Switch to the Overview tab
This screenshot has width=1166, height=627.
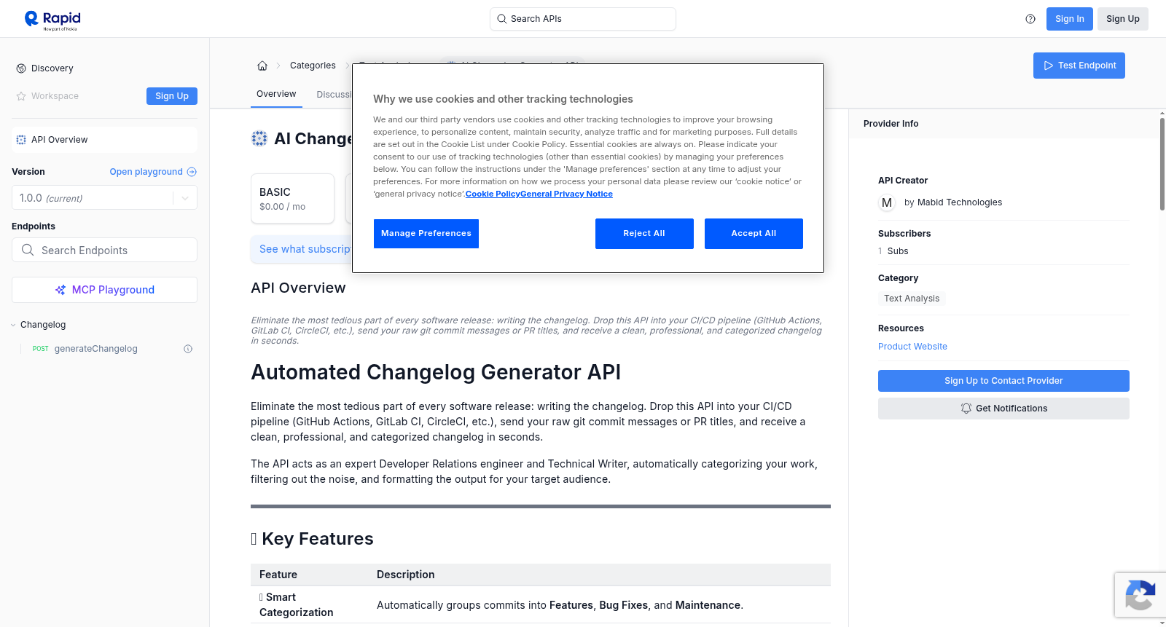tap(276, 94)
